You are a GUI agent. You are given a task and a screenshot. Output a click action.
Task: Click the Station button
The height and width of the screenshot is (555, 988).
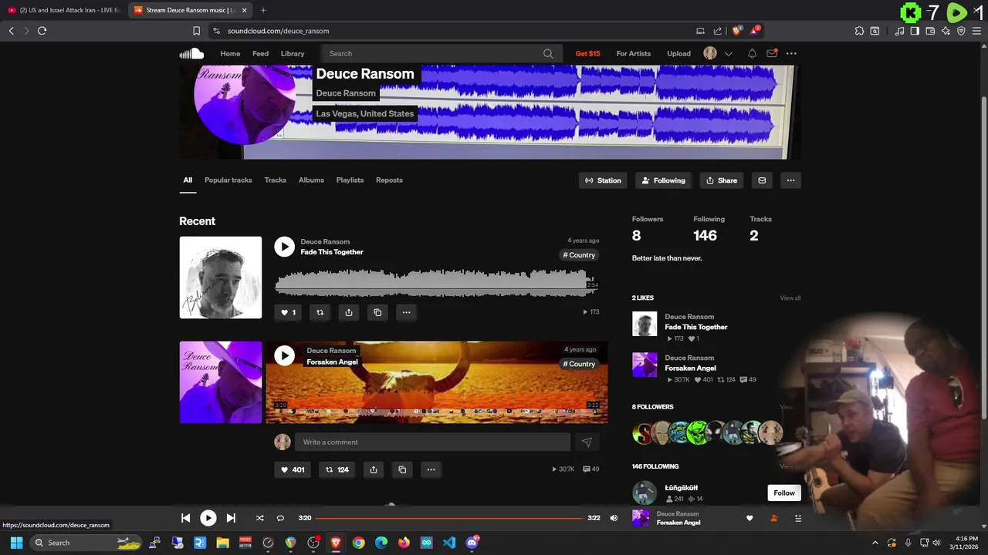(x=603, y=180)
